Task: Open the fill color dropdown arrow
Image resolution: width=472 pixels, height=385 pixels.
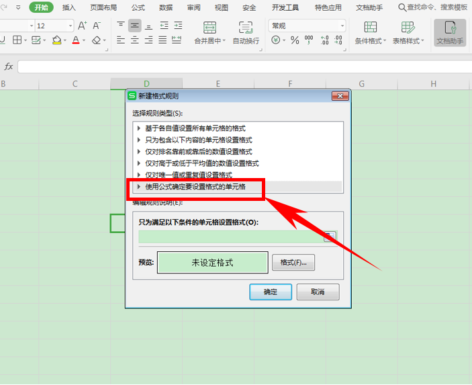Action: click(65, 40)
